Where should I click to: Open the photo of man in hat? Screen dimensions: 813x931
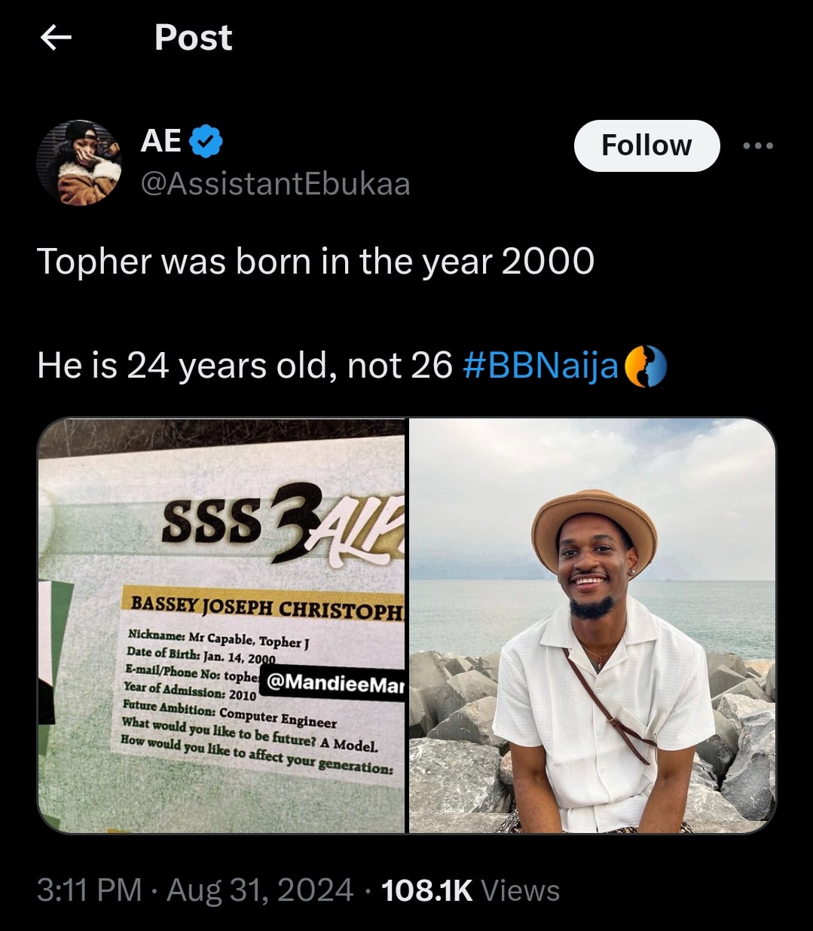[592, 626]
